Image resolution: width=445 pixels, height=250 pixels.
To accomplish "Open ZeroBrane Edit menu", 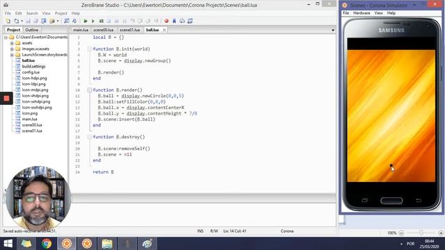I will [19, 13].
